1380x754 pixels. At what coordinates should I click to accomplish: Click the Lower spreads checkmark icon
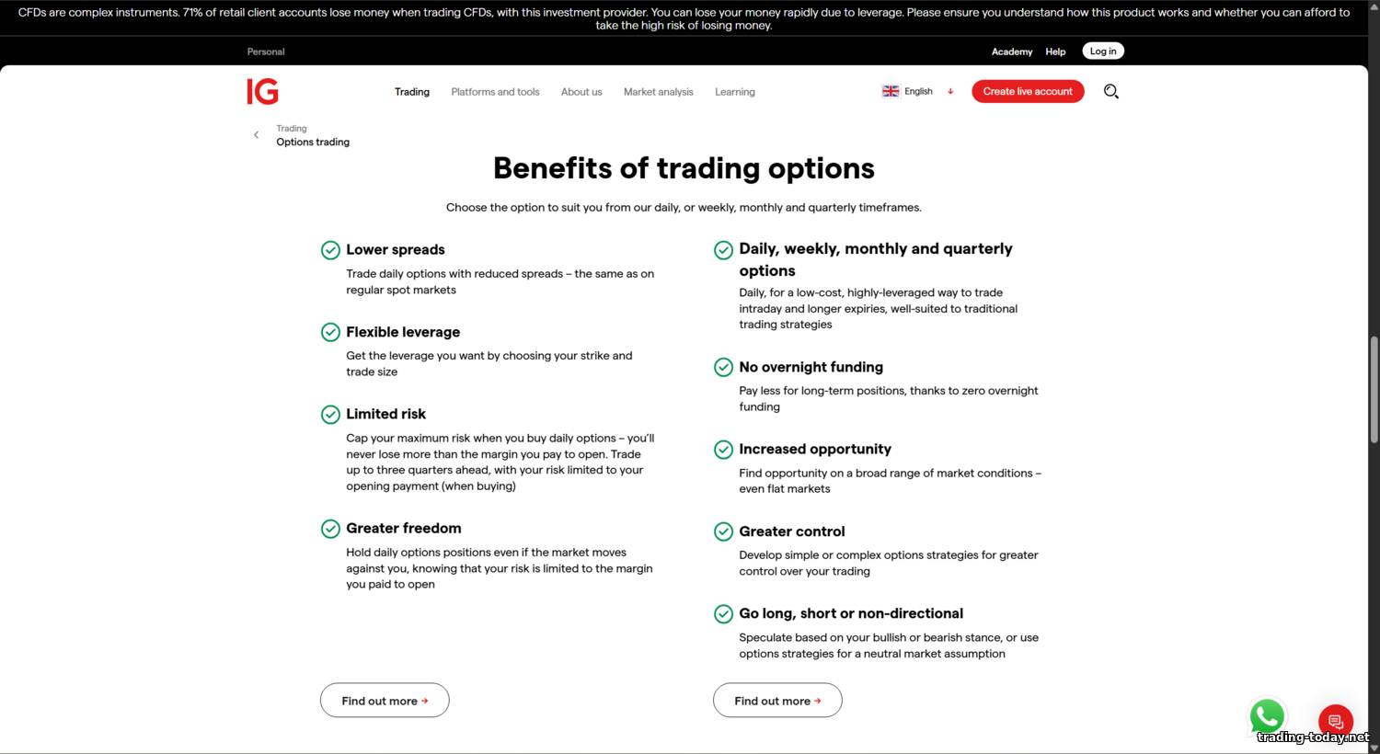coord(330,250)
